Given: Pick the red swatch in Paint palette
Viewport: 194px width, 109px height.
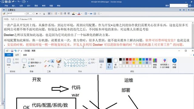Looking at the screenshot, I should (x=130, y=59).
